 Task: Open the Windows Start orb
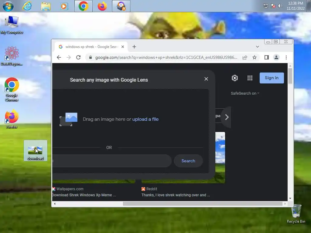pyautogui.click(x=8, y=6)
